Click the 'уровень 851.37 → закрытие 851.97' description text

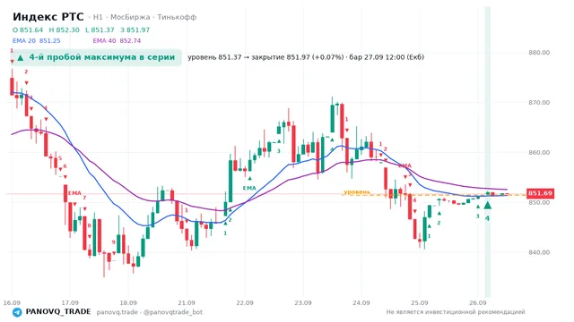[306, 57]
